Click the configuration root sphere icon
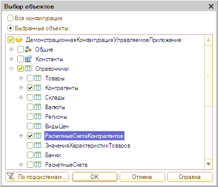Image resolution: width=218 pixels, height=187 pixels. (x=19, y=40)
